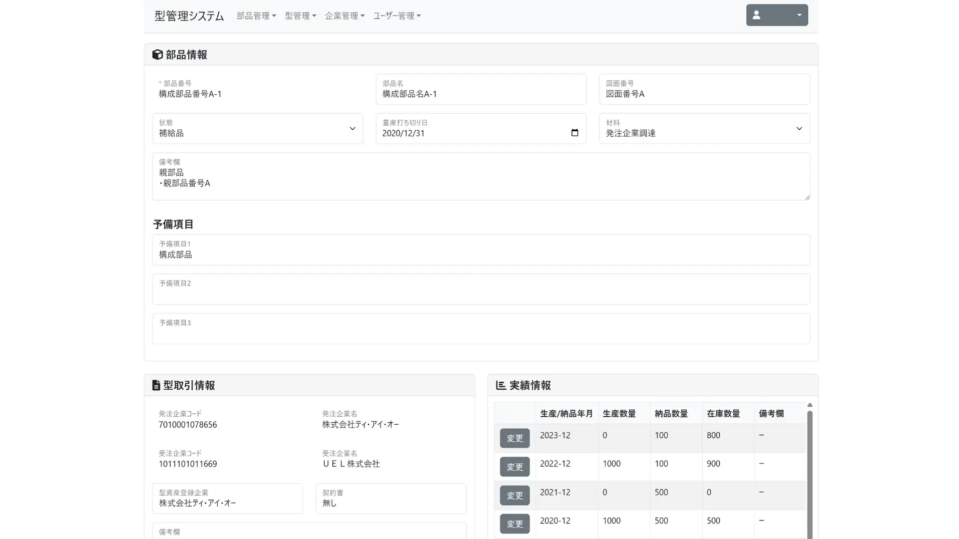This screenshot has width=959, height=539.
Task: Click the 型管理システム brand link
Action: [x=189, y=15]
